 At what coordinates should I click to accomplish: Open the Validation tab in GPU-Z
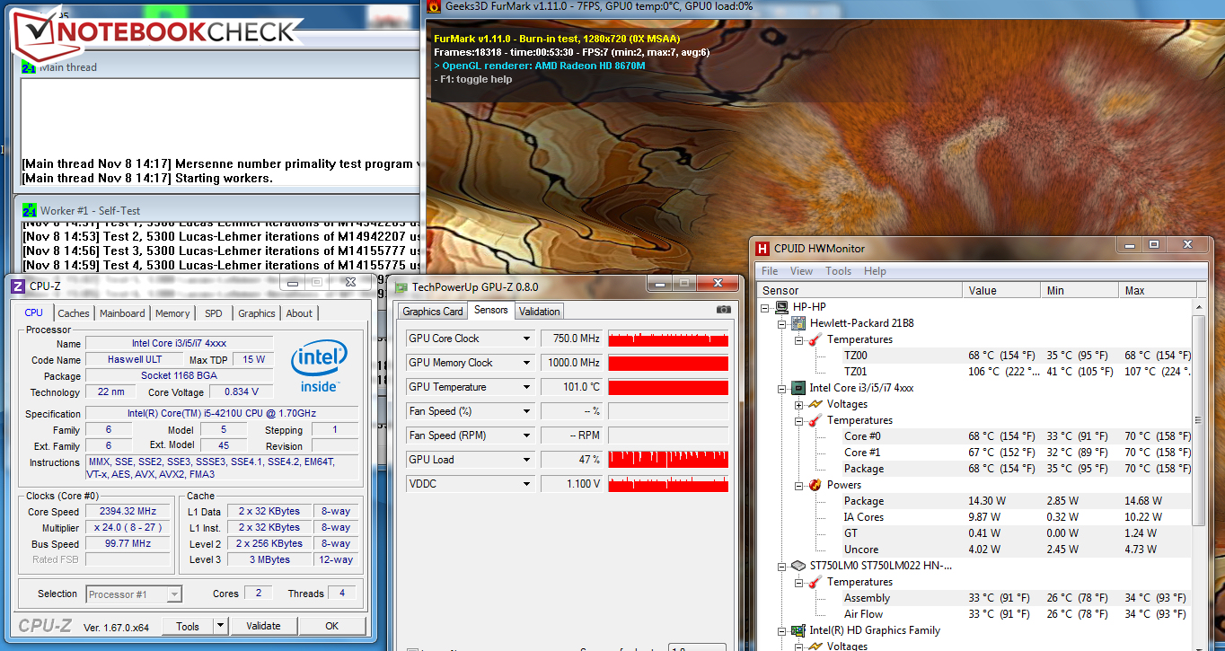540,312
